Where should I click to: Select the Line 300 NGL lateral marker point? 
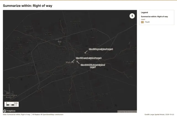77,62
